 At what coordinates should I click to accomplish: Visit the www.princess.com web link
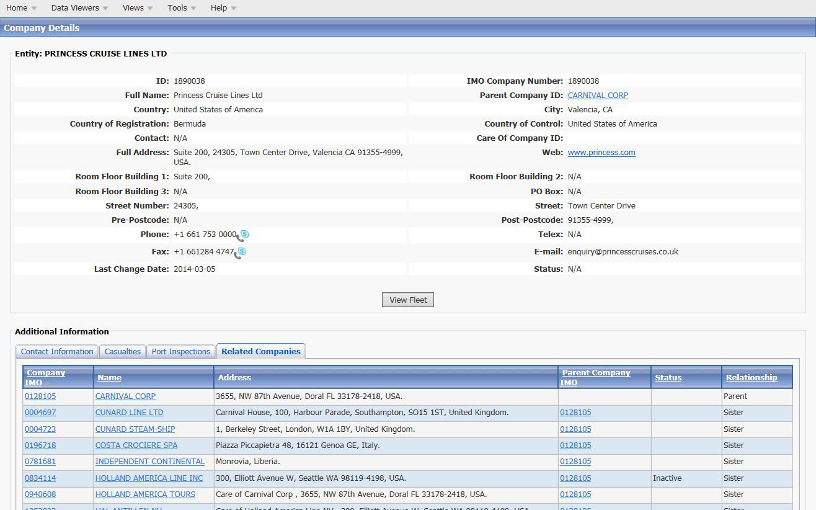pos(601,153)
